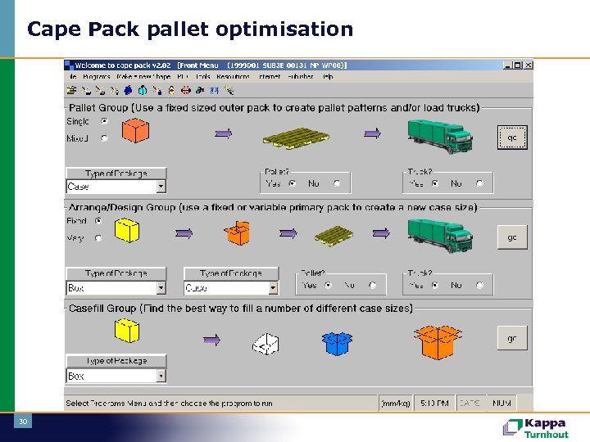Click Type of Package header in Pallet Group

coord(116,174)
